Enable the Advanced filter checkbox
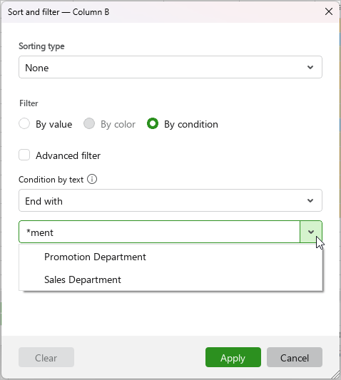This screenshot has width=341, height=380. click(x=24, y=155)
